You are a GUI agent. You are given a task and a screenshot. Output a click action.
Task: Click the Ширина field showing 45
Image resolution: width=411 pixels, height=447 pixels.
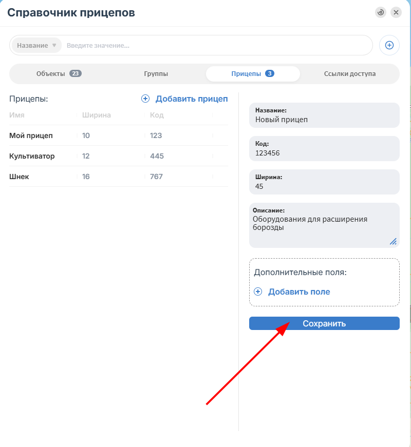[x=324, y=182]
